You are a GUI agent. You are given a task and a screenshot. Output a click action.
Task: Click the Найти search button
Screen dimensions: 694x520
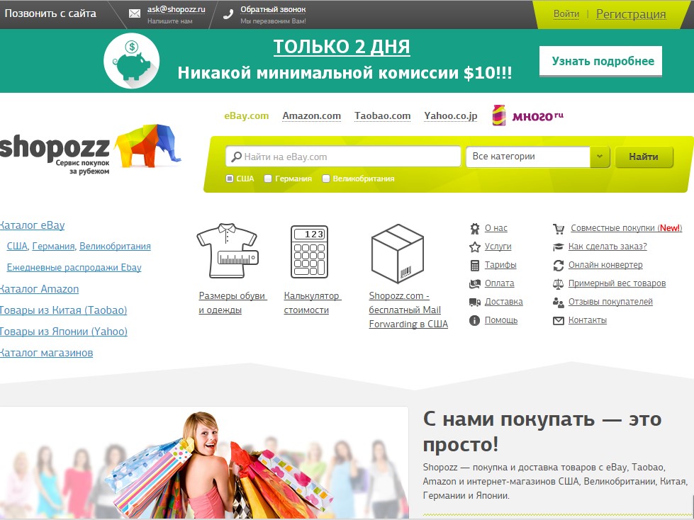[x=644, y=157]
